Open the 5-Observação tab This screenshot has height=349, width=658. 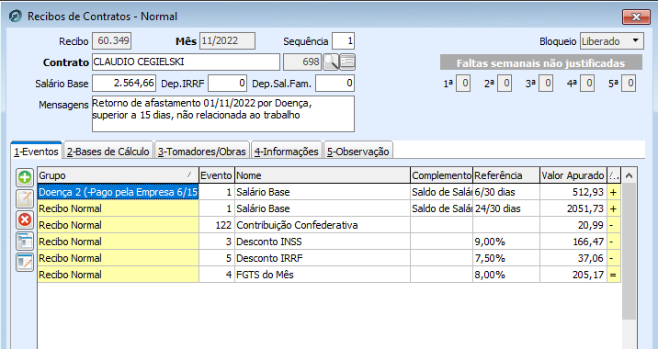(358, 152)
